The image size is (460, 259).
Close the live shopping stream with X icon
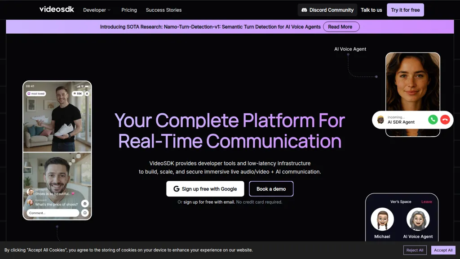[87, 94]
